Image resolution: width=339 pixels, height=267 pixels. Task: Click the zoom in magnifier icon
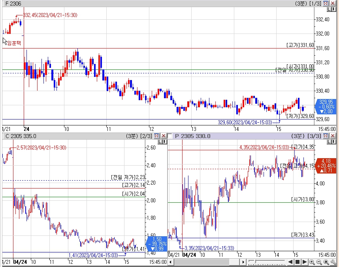(312, 262)
